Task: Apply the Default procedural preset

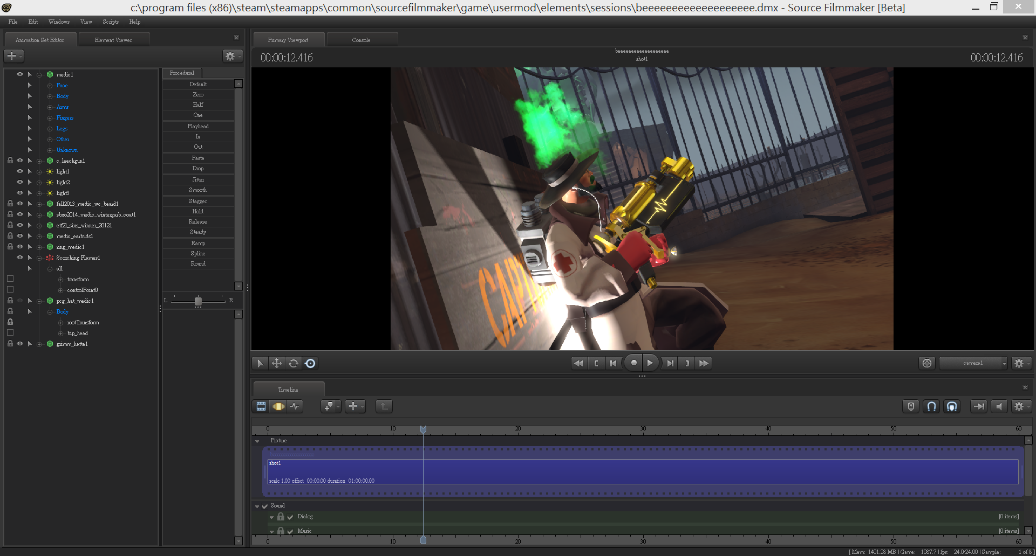Action: click(x=198, y=85)
